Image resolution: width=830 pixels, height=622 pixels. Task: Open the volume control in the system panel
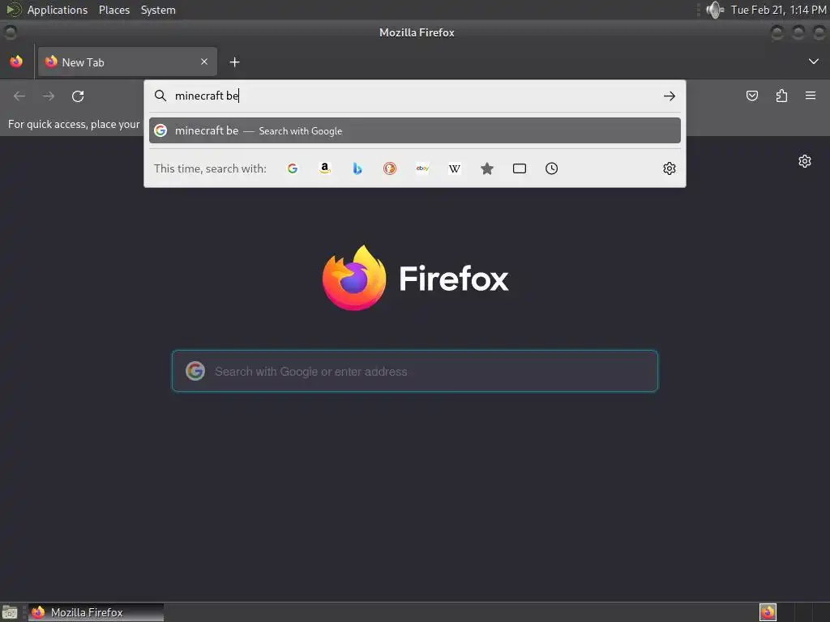pos(715,10)
